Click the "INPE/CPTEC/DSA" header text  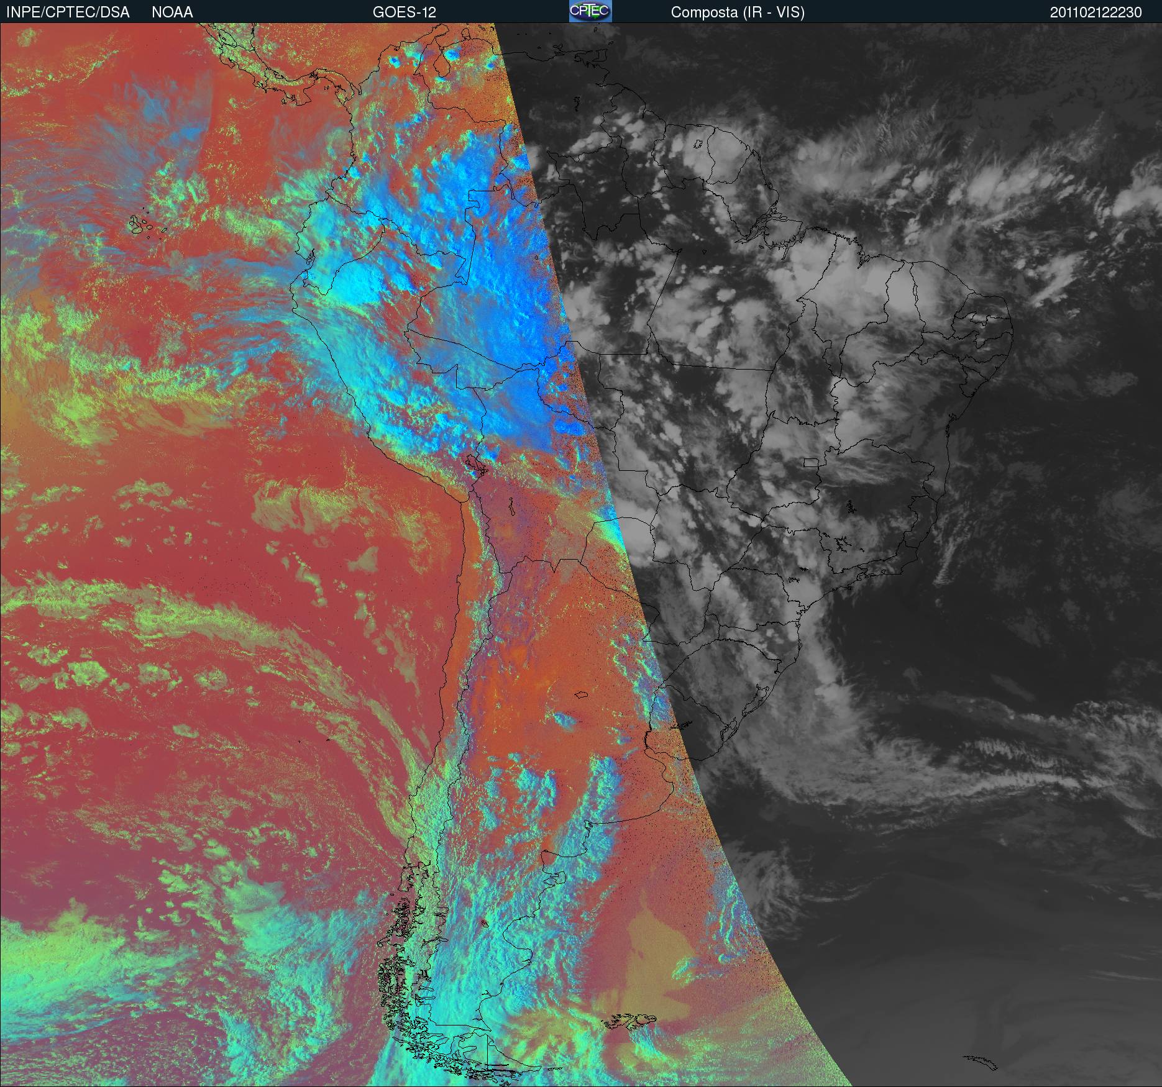[68, 12]
